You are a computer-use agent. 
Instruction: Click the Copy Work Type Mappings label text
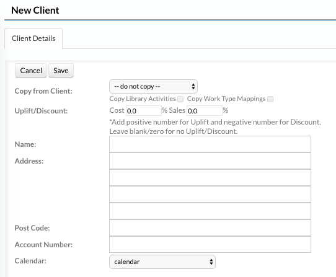point(226,99)
